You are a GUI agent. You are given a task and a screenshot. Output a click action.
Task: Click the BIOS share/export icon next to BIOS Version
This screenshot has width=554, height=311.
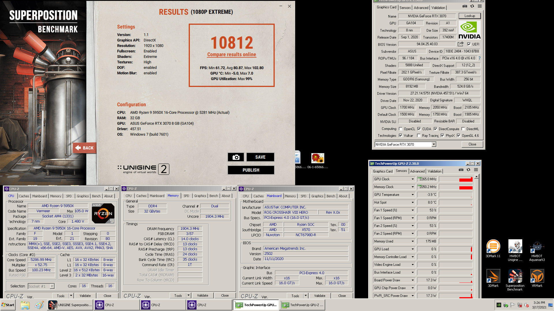coord(461,44)
